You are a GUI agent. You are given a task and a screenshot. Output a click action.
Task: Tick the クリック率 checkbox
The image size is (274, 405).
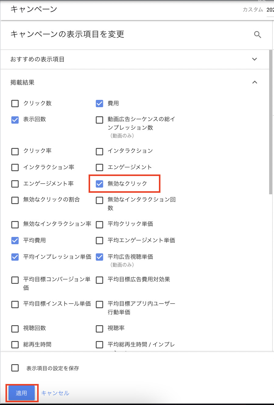[15, 151]
